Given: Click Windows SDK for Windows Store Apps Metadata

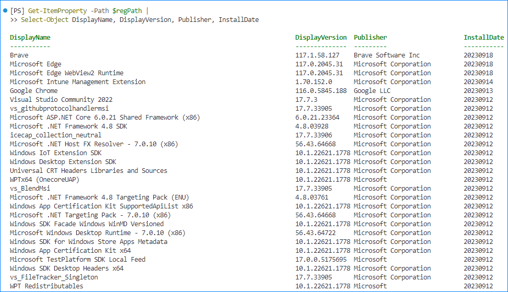Looking at the screenshot, I should (88, 242).
